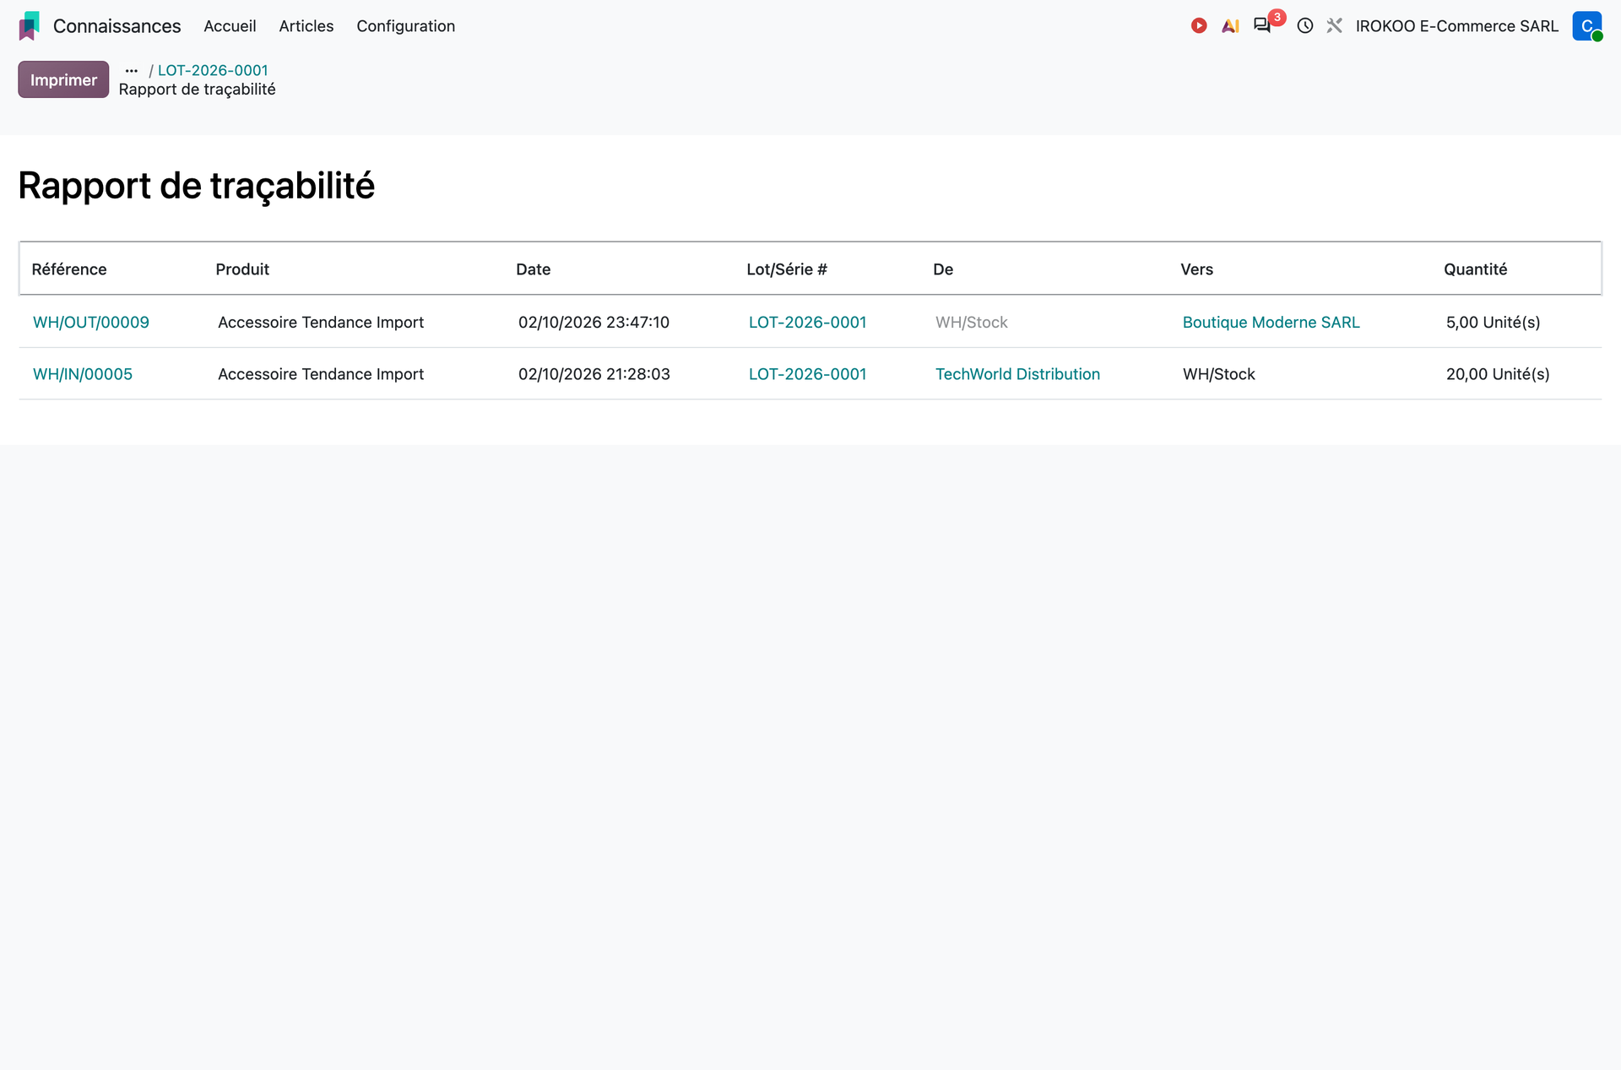The width and height of the screenshot is (1621, 1070).
Task: Click the product name in WH/OUT/00009 row
Action: pos(321,322)
